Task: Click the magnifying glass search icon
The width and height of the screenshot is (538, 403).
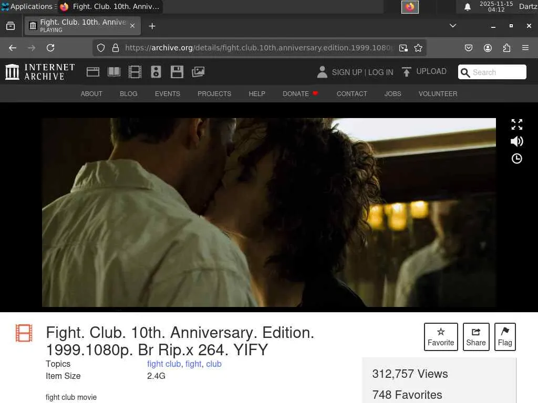Action: click(x=465, y=72)
